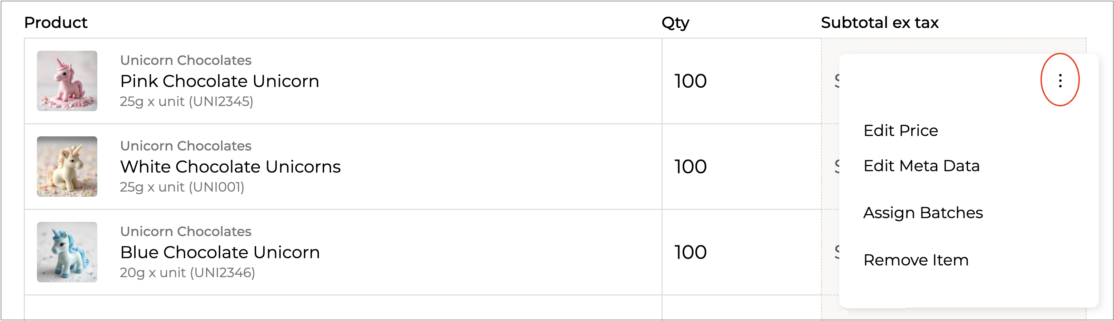The height and width of the screenshot is (321, 1114).
Task: Click the Product column header
Action: tap(56, 22)
